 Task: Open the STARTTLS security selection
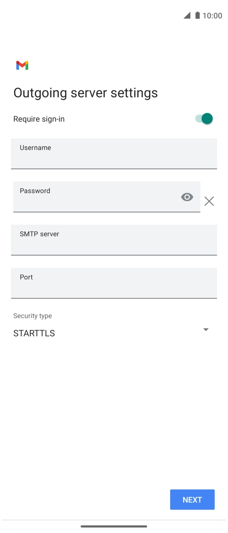pos(34,333)
